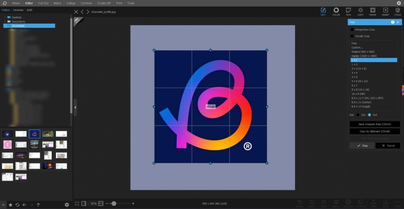Switch to the Batch tab
This screenshot has height=209, width=404.
click(58, 3)
